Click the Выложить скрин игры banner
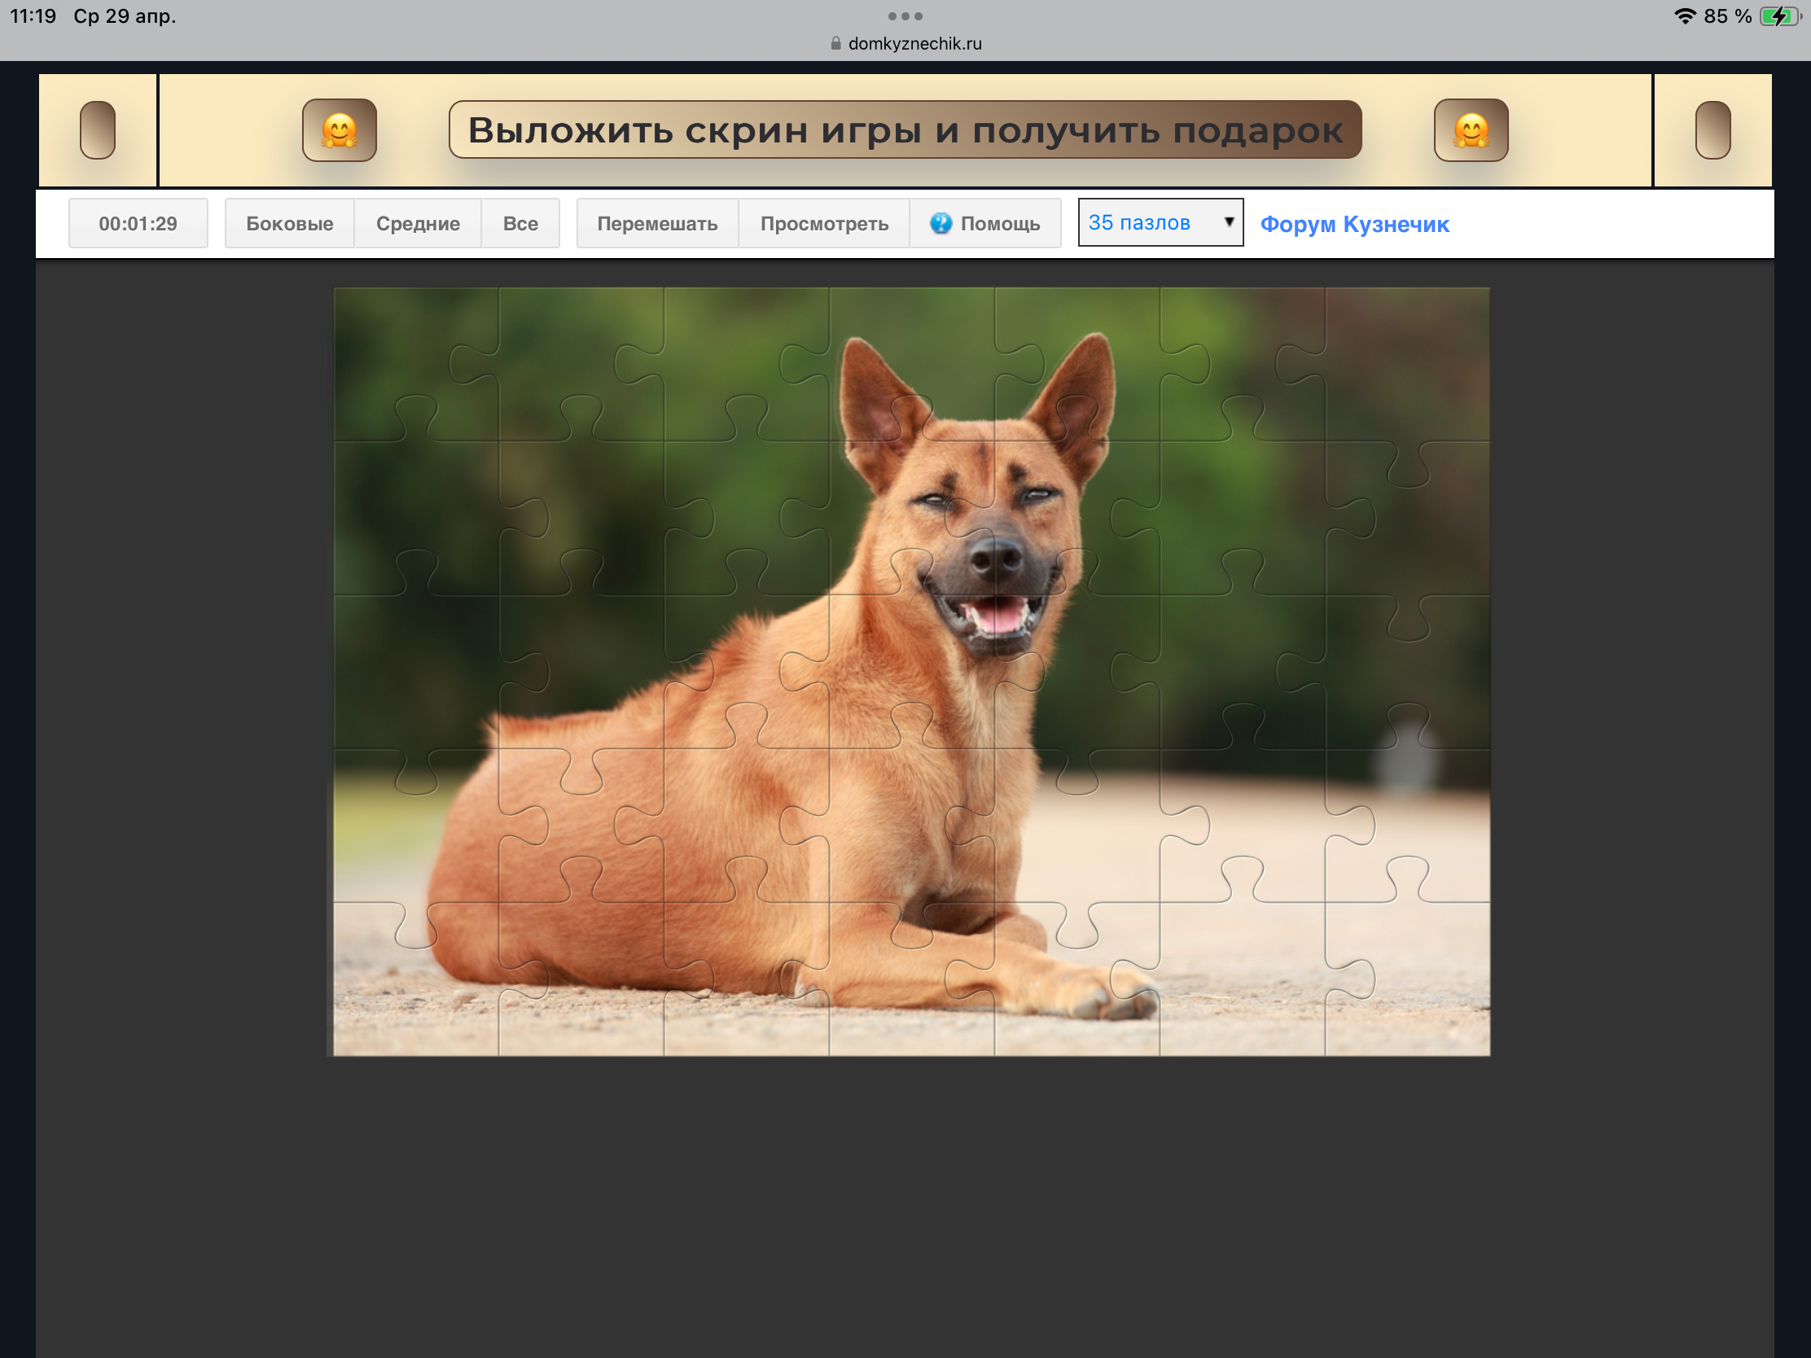 point(905,130)
